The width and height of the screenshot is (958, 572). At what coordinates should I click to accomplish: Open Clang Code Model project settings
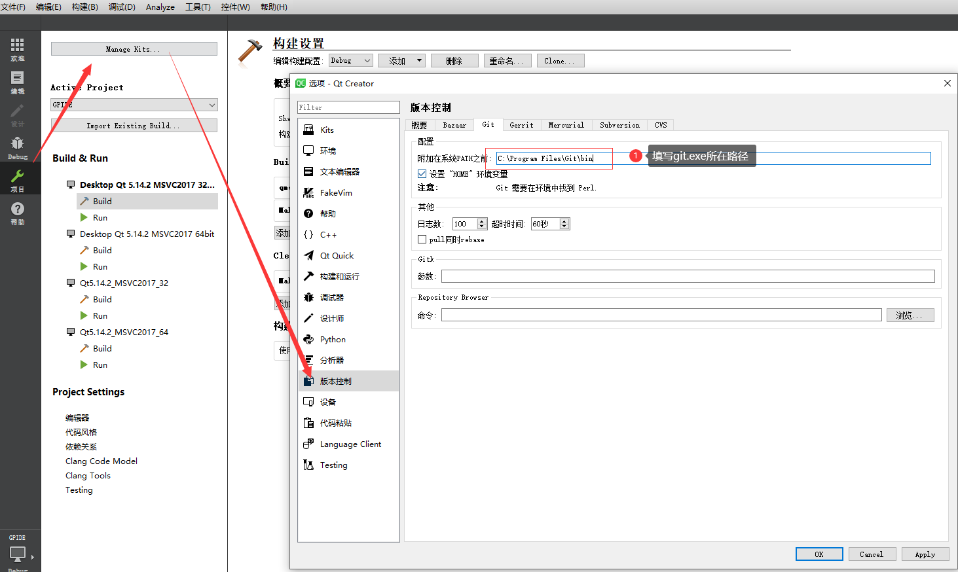pos(101,461)
